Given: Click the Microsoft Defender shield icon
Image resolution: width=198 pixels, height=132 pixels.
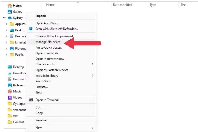Looking at the screenshot, I should pos(31,29).
